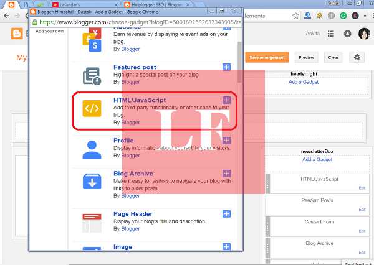
Task: Click the globe extension icon in toolbar
Action: (331, 16)
